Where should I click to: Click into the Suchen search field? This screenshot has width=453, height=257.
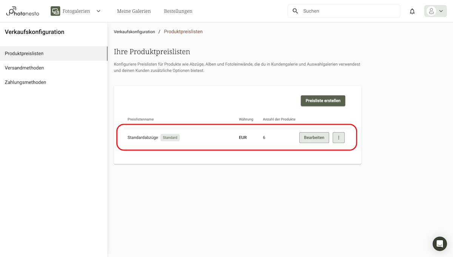point(340,11)
